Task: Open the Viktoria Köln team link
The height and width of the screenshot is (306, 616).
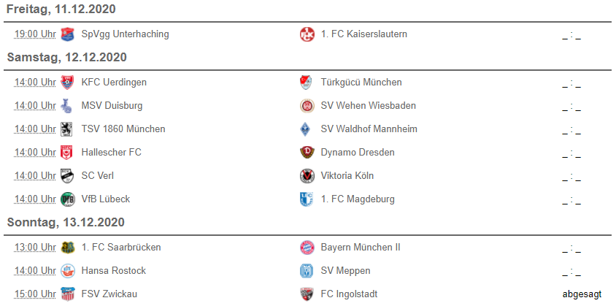Action: click(347, 175)
